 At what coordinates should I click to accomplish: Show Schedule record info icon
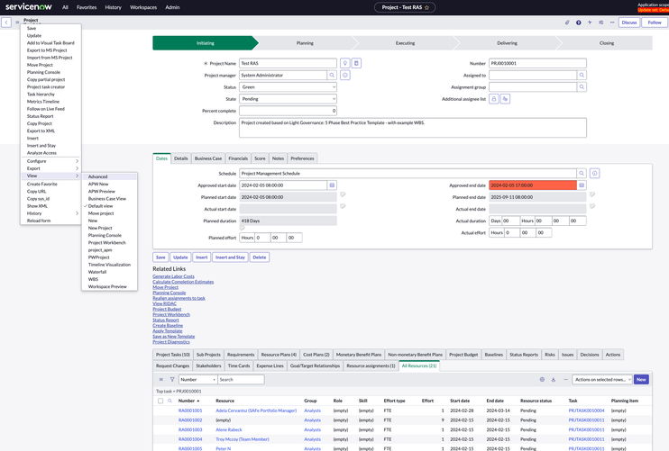pos(595,174)
